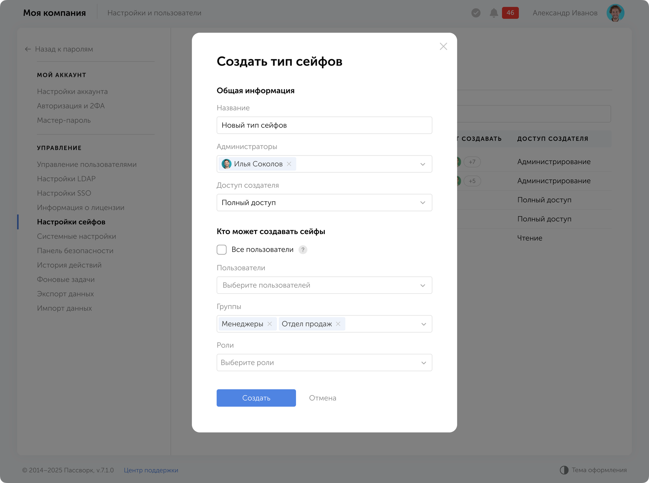This screenshot has height=483, width=649.
Task: Close the create safe type dialog
Action: [443, 46]
